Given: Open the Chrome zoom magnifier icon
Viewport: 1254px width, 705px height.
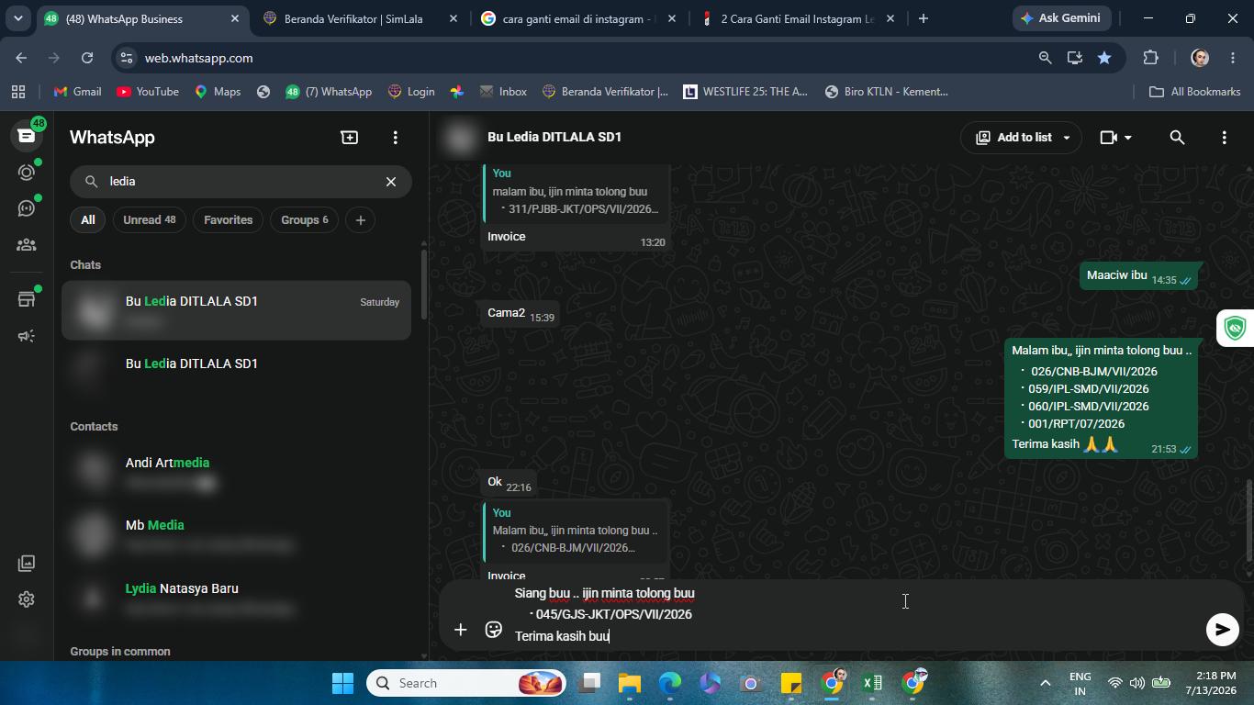Looking at the screenshot, I should (x=1045, y=58).
